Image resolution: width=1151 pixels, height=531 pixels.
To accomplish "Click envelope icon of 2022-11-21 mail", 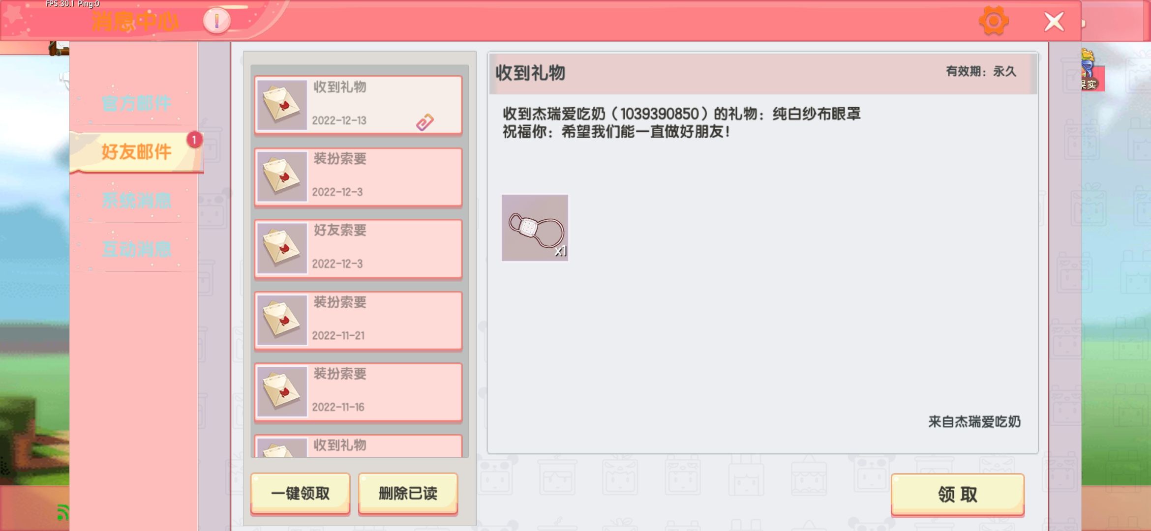I will click(x=282, y=320).
